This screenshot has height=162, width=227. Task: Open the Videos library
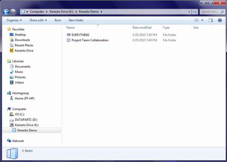(19, 82)
